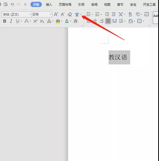159x161 pixels.
Task: Decrease font size with A- button
Action: (x=63, y=14)
